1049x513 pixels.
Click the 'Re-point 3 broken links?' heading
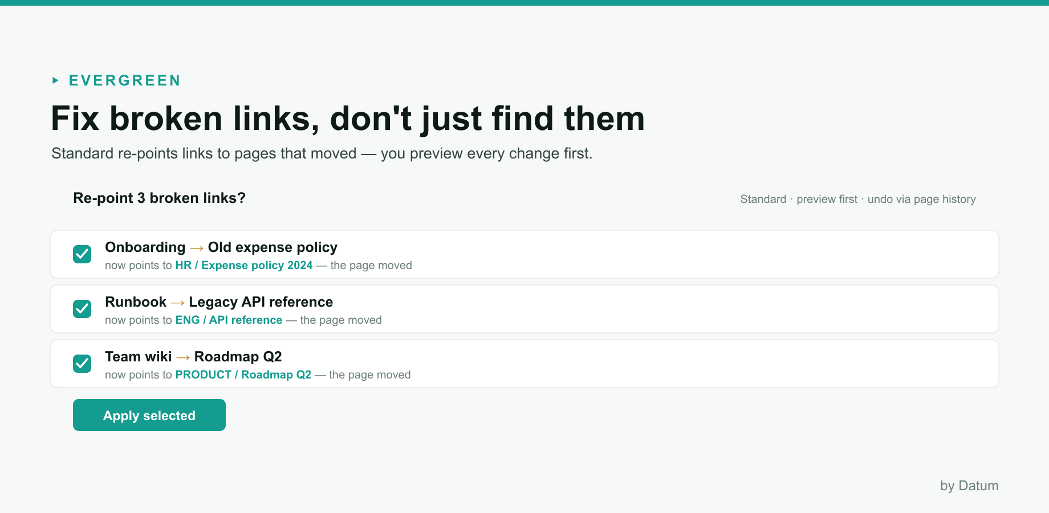[x=160, y=198]
